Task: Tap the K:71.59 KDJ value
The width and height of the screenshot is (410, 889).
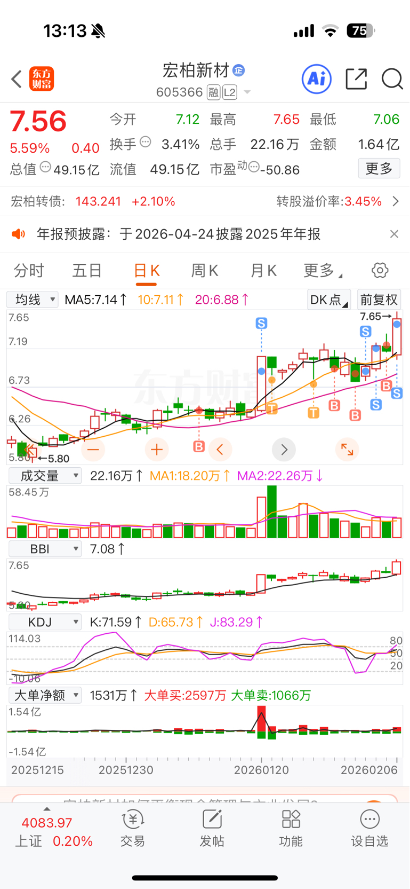Action: [x=116, y=622]
